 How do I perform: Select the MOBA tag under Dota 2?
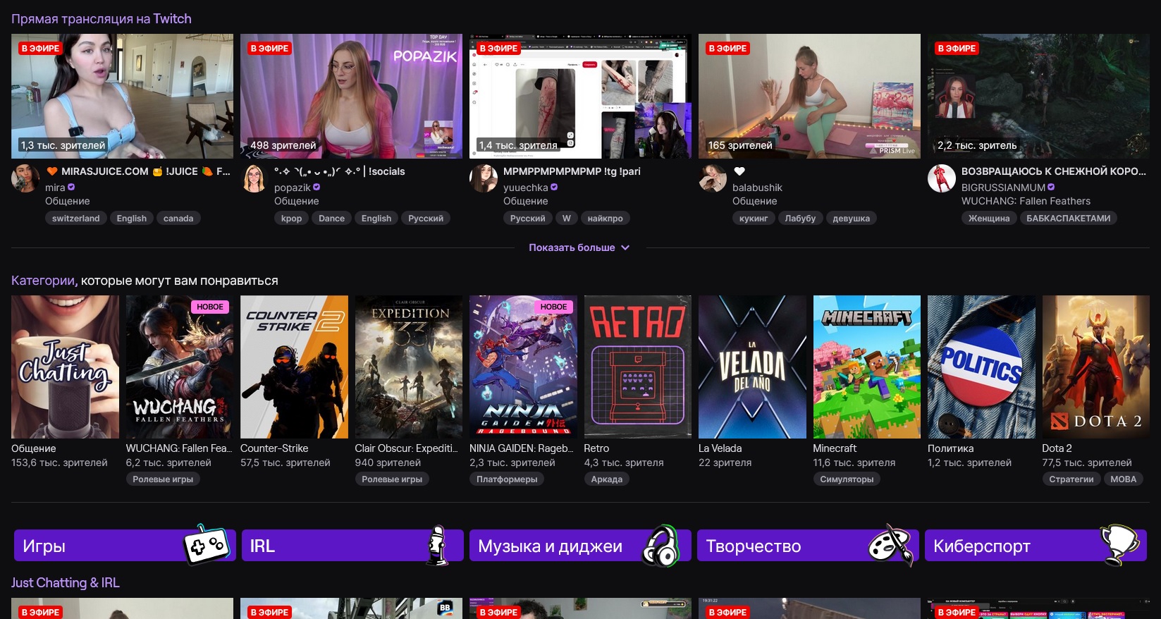click(x=1124, y=479)
